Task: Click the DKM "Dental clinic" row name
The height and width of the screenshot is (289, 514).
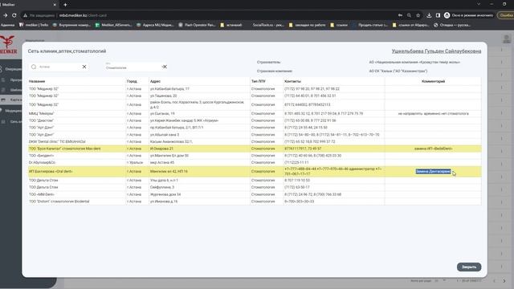Action: click(57, 142)
